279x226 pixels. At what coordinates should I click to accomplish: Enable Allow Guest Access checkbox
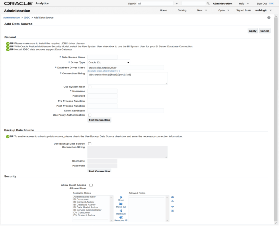(x=91, y=185)
